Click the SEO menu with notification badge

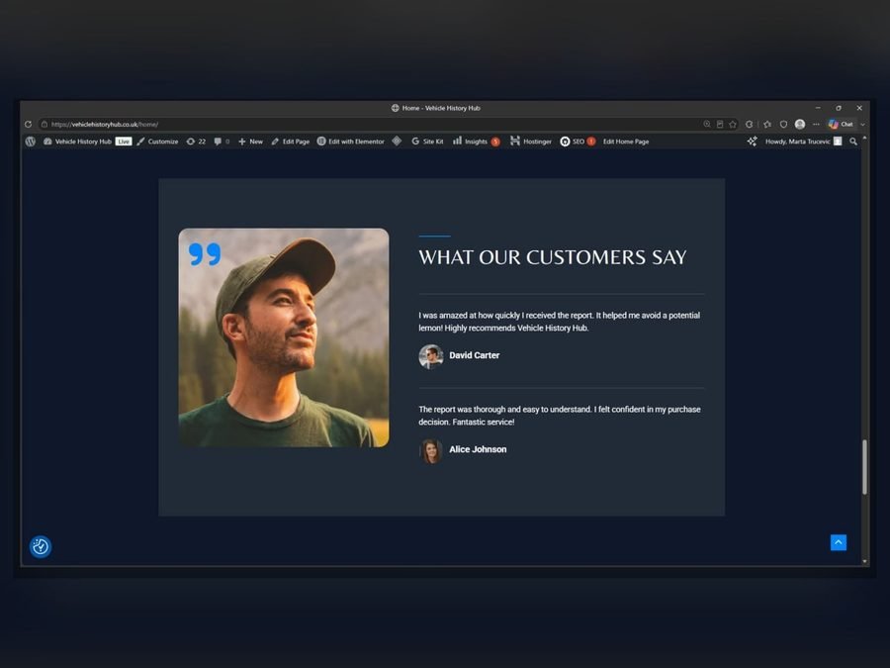(x=578, y=142)
